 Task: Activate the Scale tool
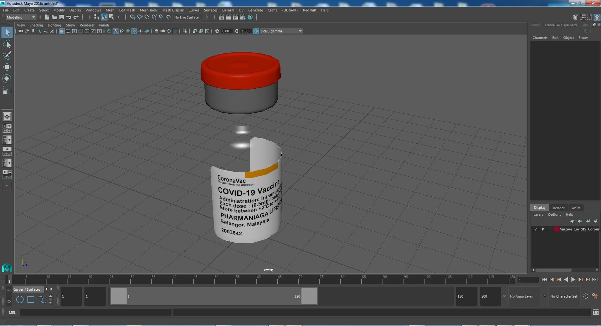click(x=7, y=90)
